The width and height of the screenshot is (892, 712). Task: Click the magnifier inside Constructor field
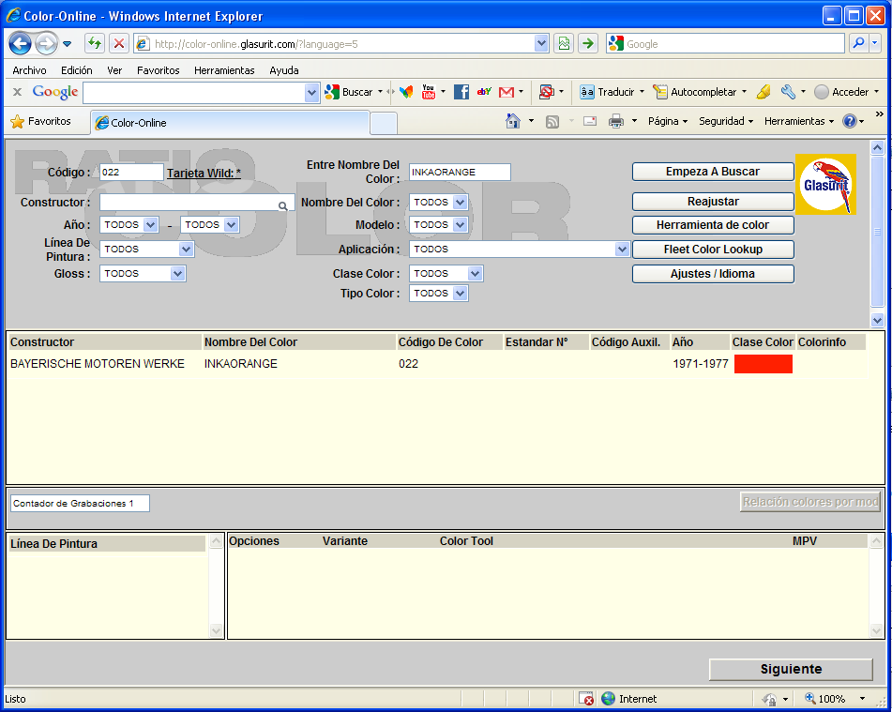pyautogui.click(x=282, y=206)
